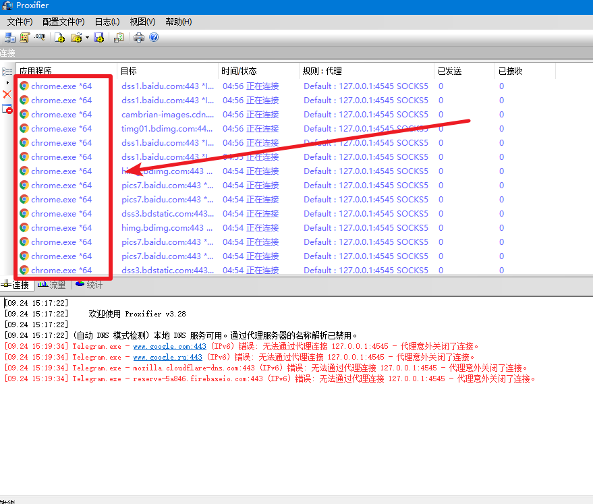Viewport: 593px width, 504px height.
Task: Click Chrome icon in cambrian-images.cdn row
Action: 24,114
